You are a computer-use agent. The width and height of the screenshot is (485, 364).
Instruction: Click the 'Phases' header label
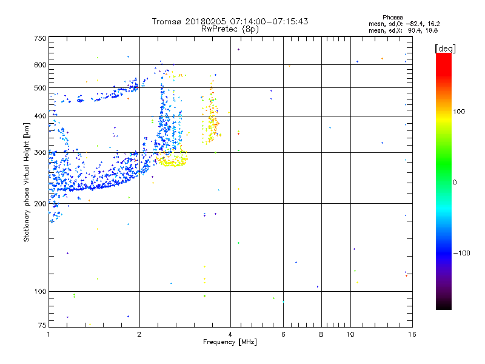click(x=392, y=18)
